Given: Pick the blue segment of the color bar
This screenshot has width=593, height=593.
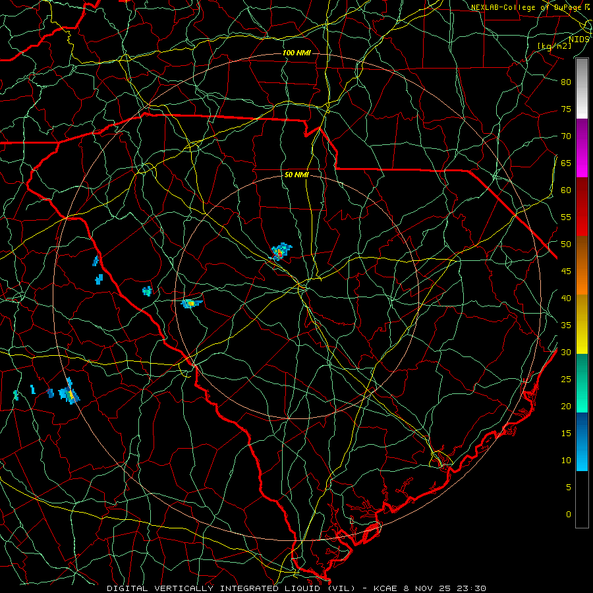Looking at the screenshot, I should (582, 441).
